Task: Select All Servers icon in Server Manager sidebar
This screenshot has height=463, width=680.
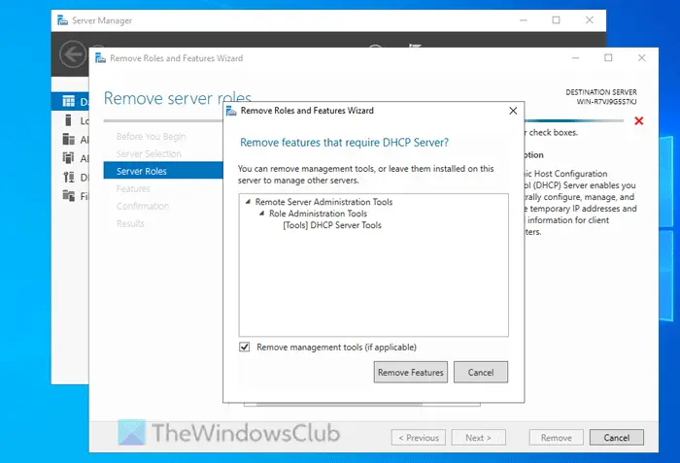Action: [69, 139]
